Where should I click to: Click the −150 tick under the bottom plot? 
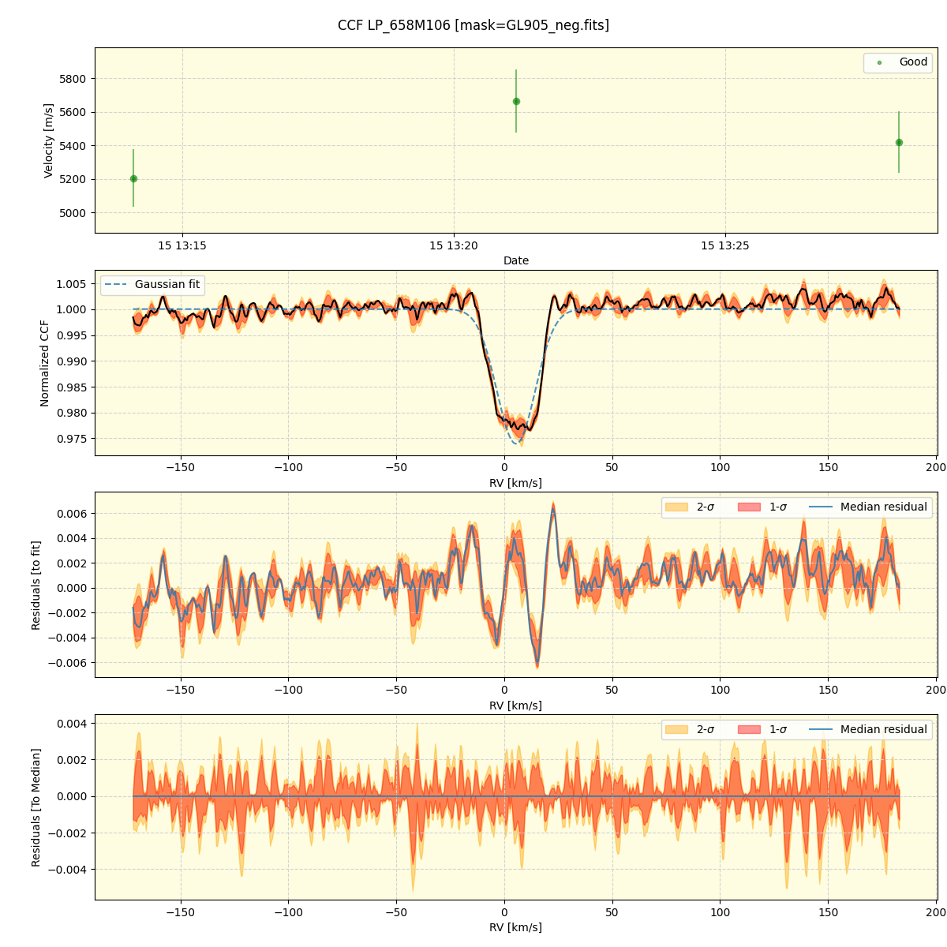tap(181, 913)
